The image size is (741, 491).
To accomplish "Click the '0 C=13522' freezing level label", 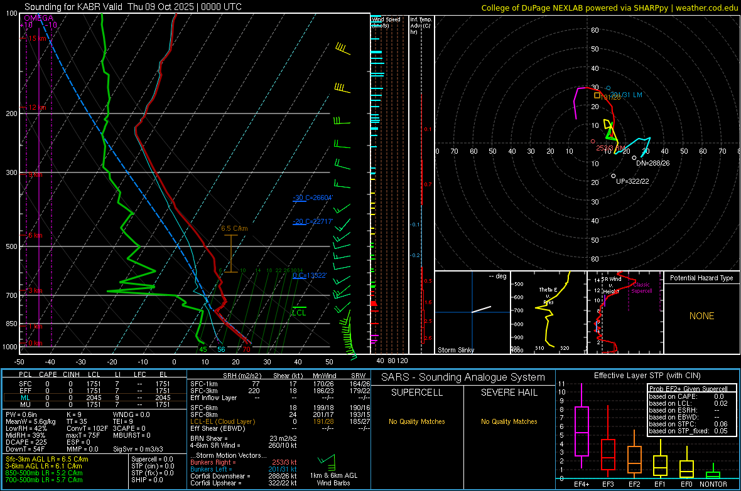I will [x=309, y=275].
